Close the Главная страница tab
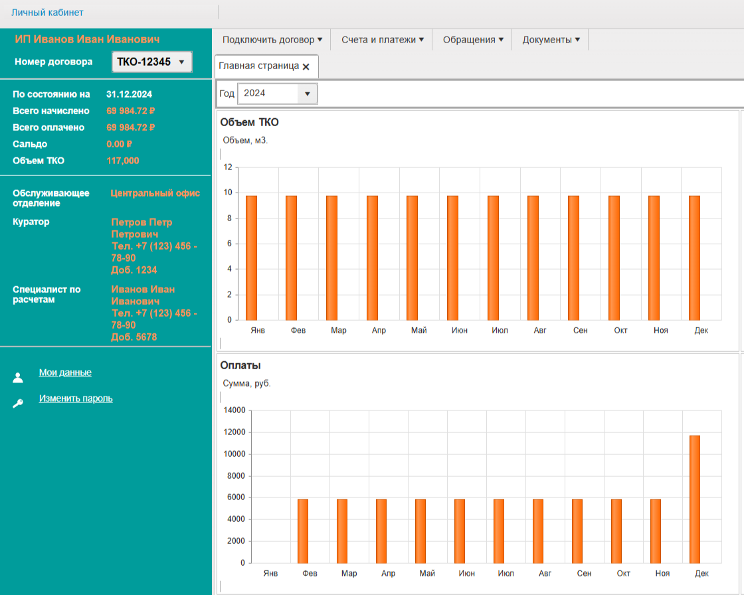 [306, 67]
